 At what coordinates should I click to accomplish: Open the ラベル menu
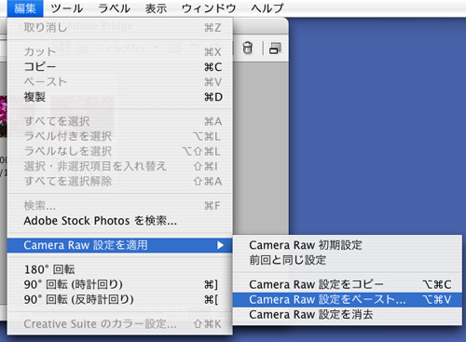[x=114, y=8]
